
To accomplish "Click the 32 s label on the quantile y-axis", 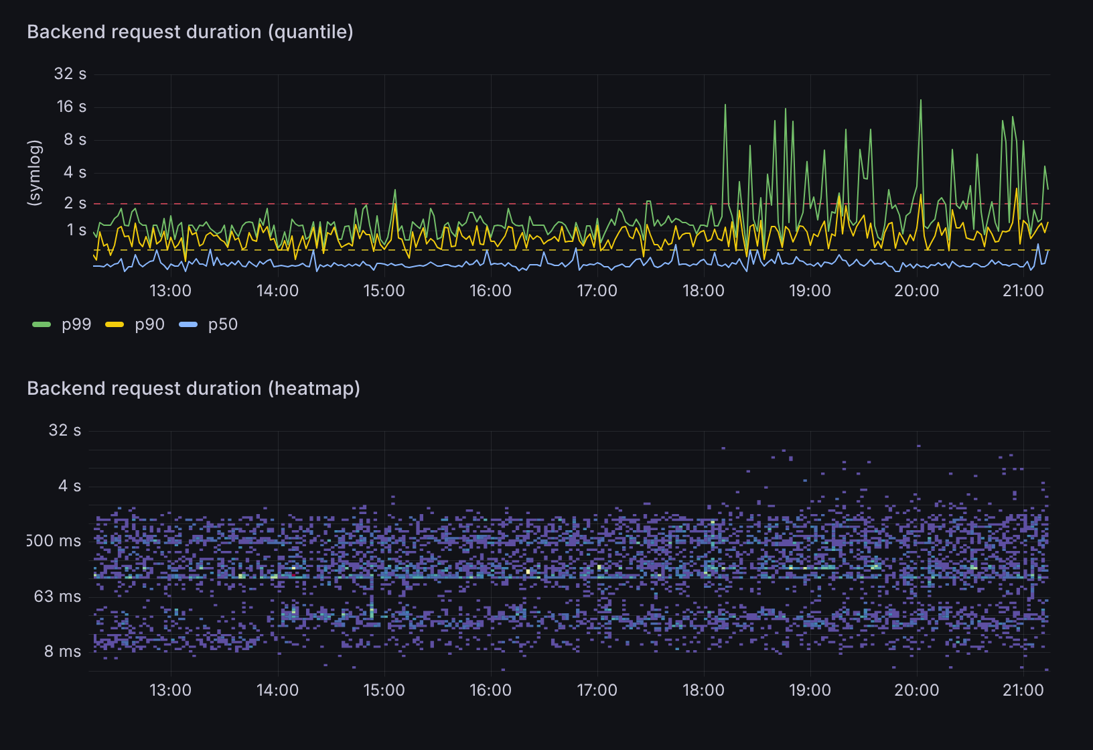I will tap(70, 74).
